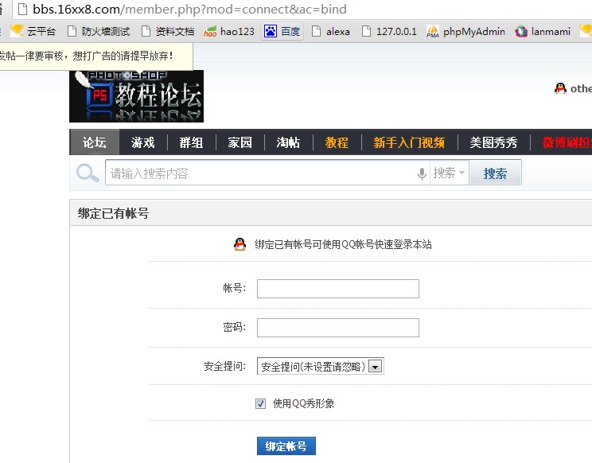Select the 淘帖 navigation tab

[x=289, y=142]
